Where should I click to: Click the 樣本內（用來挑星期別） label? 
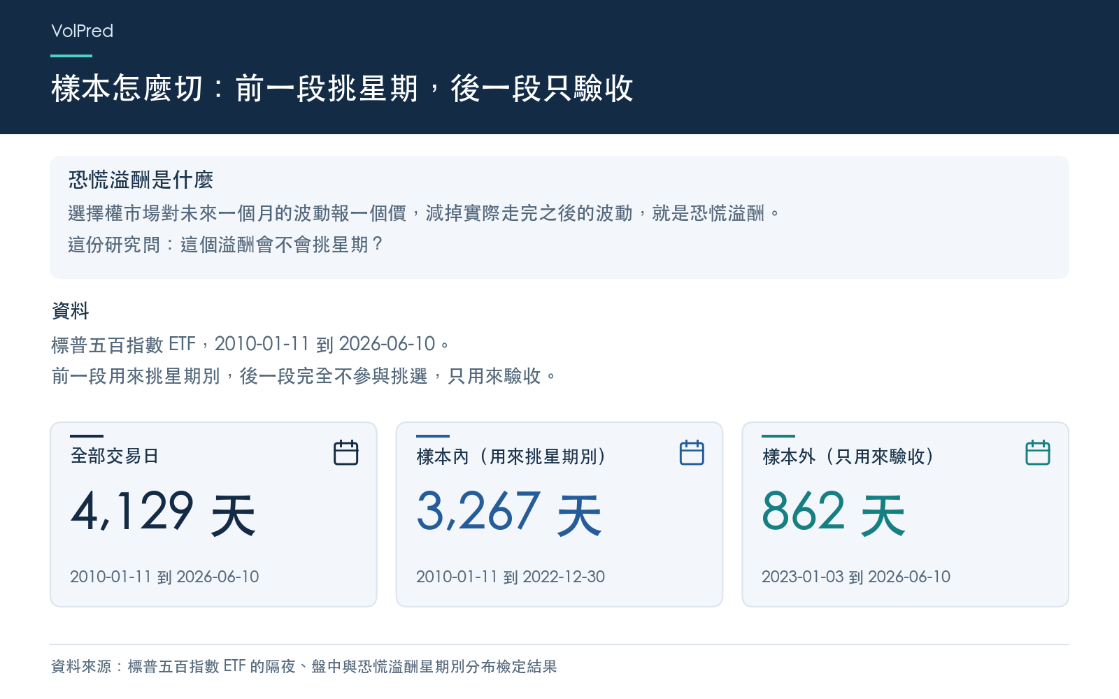point(511,456)
